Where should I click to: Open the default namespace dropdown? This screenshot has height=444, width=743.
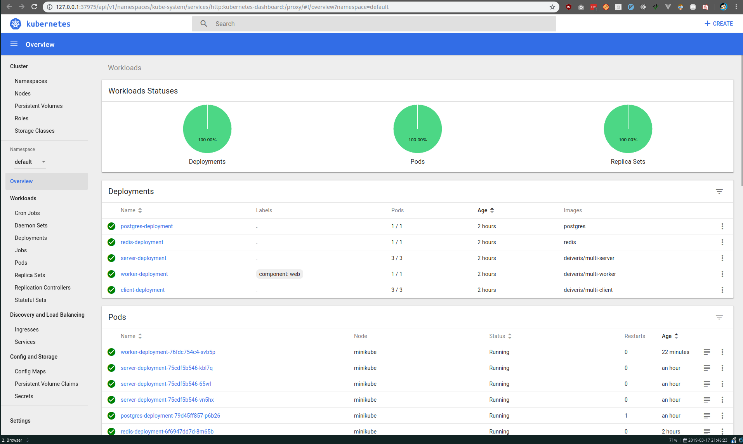pyautogui.click(x=30, y=162)
